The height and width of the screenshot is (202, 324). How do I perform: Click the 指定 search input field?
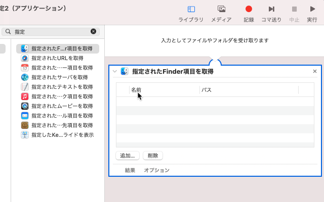51,31
